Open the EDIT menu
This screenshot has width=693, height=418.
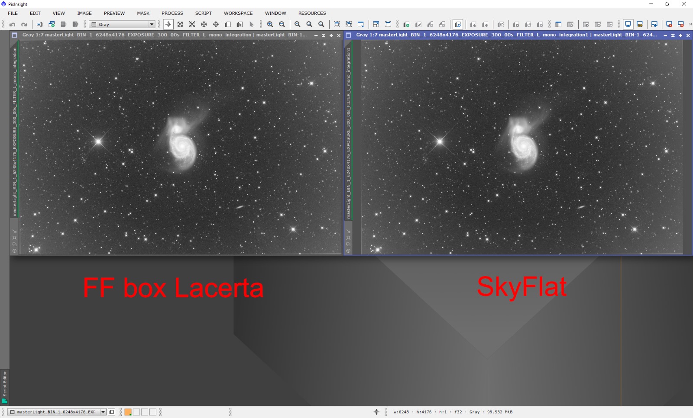(x=35, y=13)
